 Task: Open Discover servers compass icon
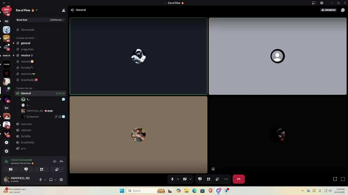pos(7,151)
